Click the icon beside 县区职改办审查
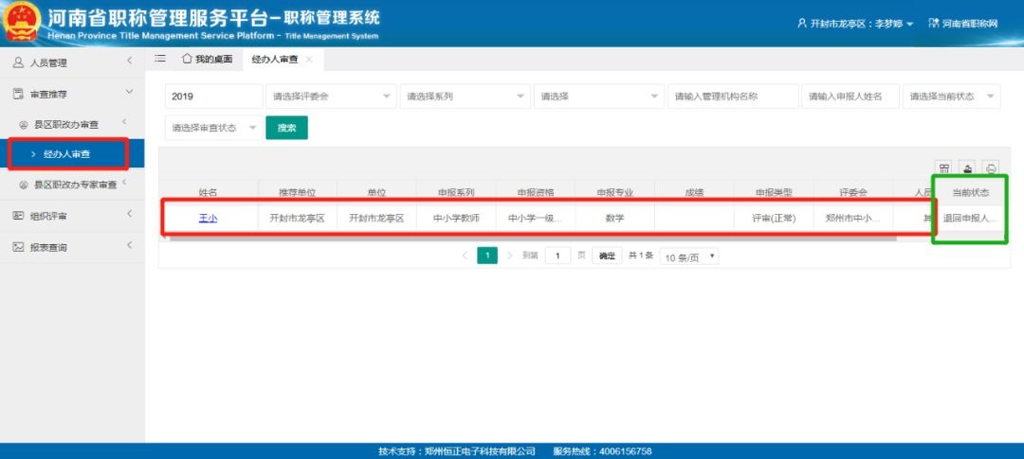 [x=24, y=125]
